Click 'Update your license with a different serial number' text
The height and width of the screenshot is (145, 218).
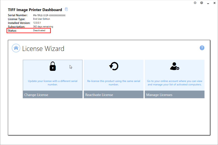tap(53, 83)
